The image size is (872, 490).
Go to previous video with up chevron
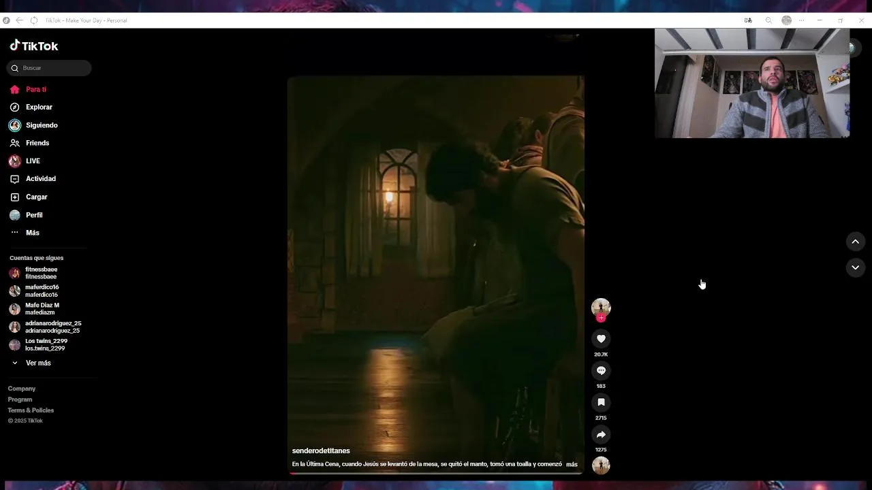coord(855,242)
